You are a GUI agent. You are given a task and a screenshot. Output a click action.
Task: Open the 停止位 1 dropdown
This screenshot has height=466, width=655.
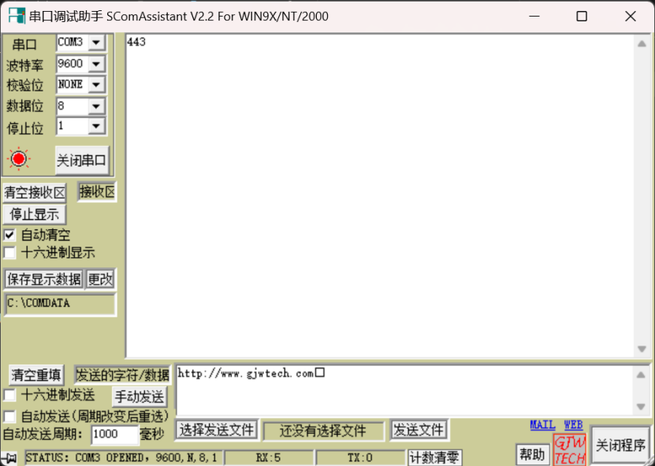pos(96,126)
